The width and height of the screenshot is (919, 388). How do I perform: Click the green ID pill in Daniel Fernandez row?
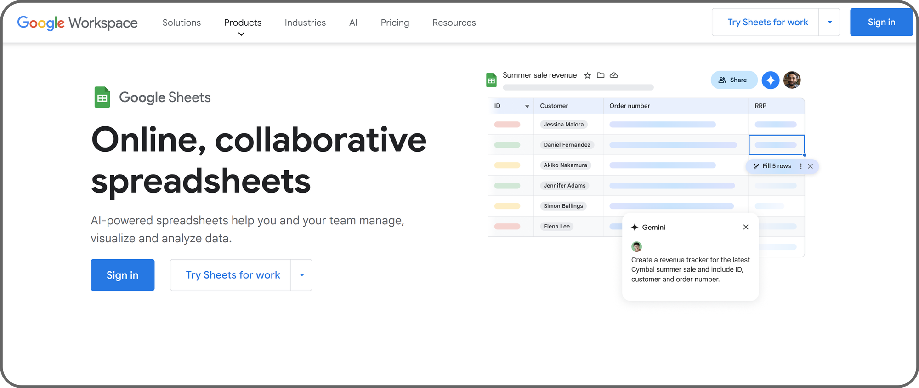tap(507, 145)
